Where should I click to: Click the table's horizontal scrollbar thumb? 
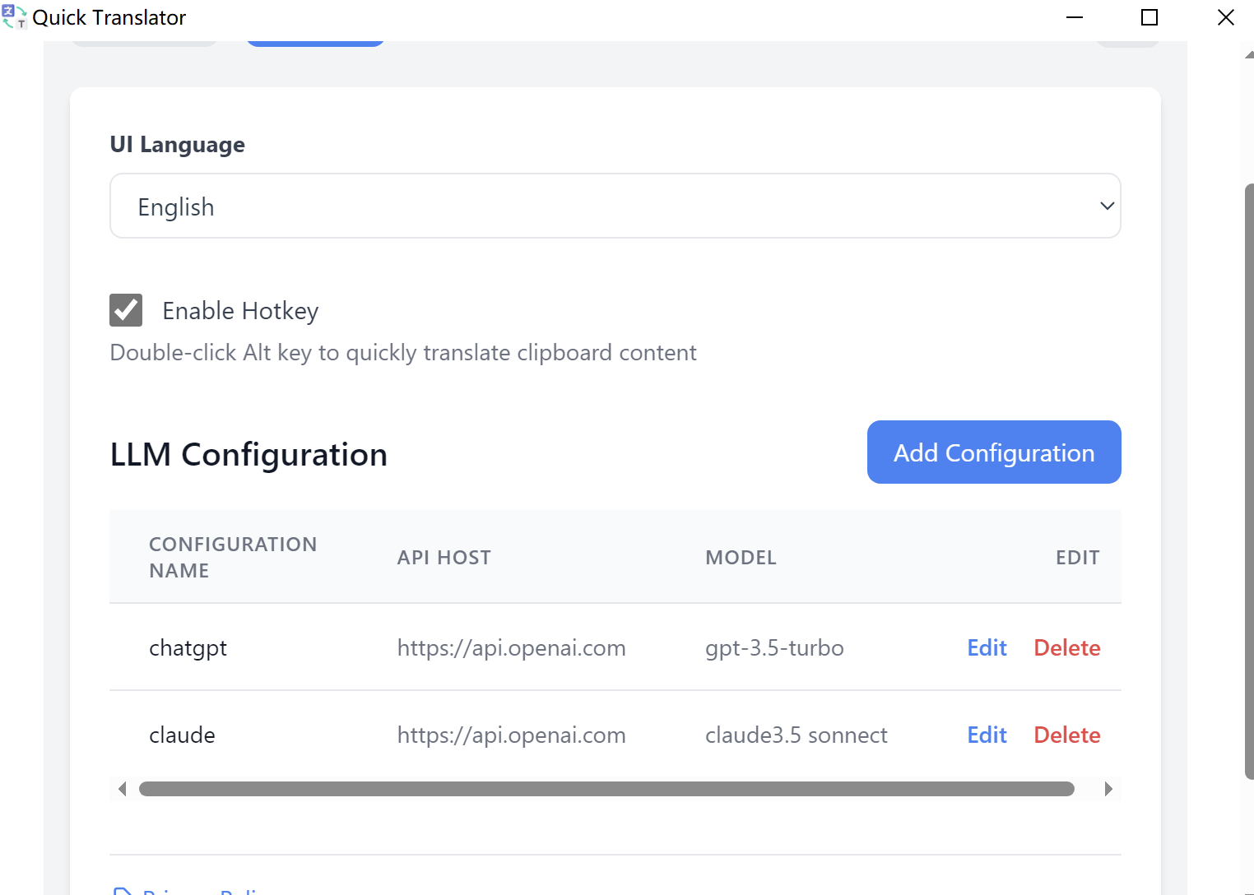(x=606, y=790)
